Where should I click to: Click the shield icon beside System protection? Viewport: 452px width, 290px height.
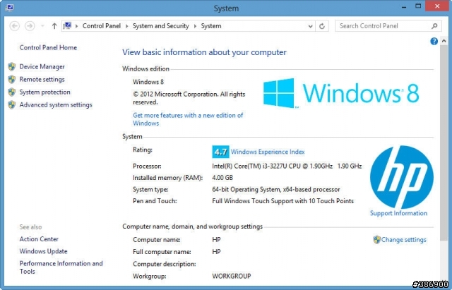[12, 92]
